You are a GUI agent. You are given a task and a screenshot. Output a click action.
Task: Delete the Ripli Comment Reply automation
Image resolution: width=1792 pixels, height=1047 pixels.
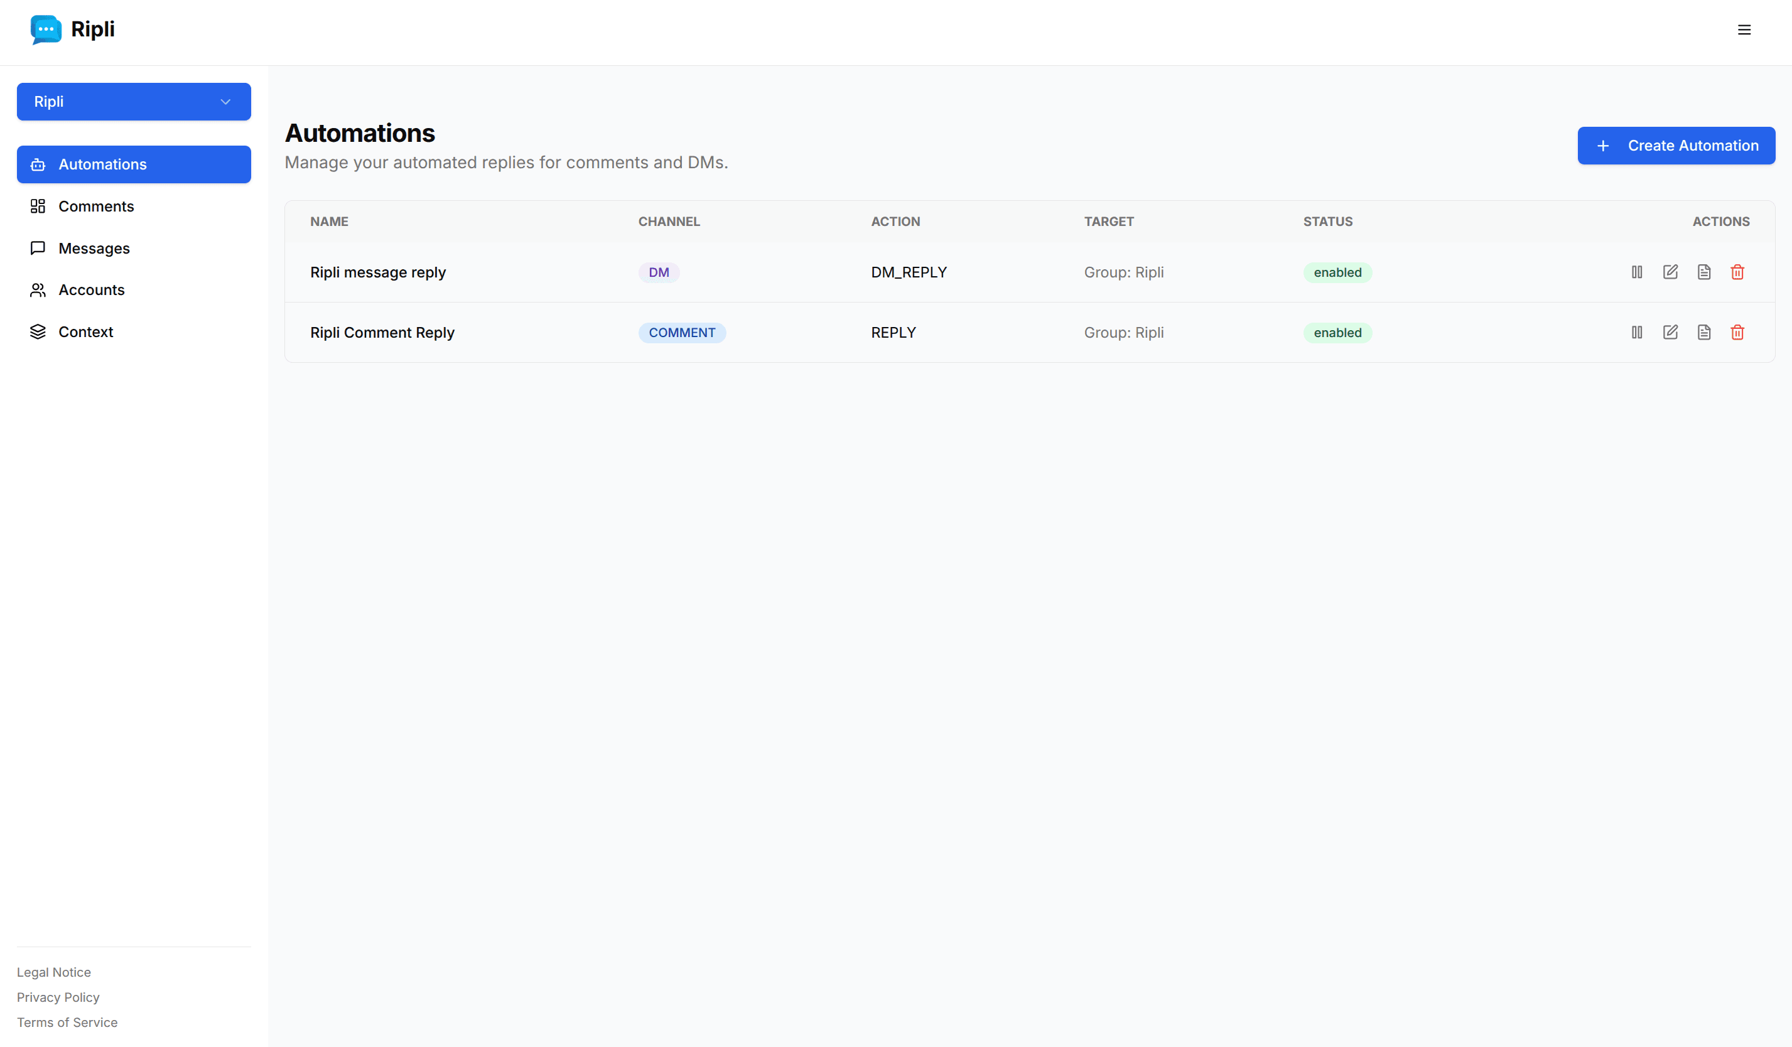(x=1737, y=332)
